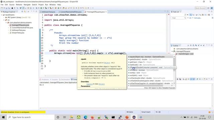
Task: Click the green Run button in toolbar
Action: click(41, 8)
